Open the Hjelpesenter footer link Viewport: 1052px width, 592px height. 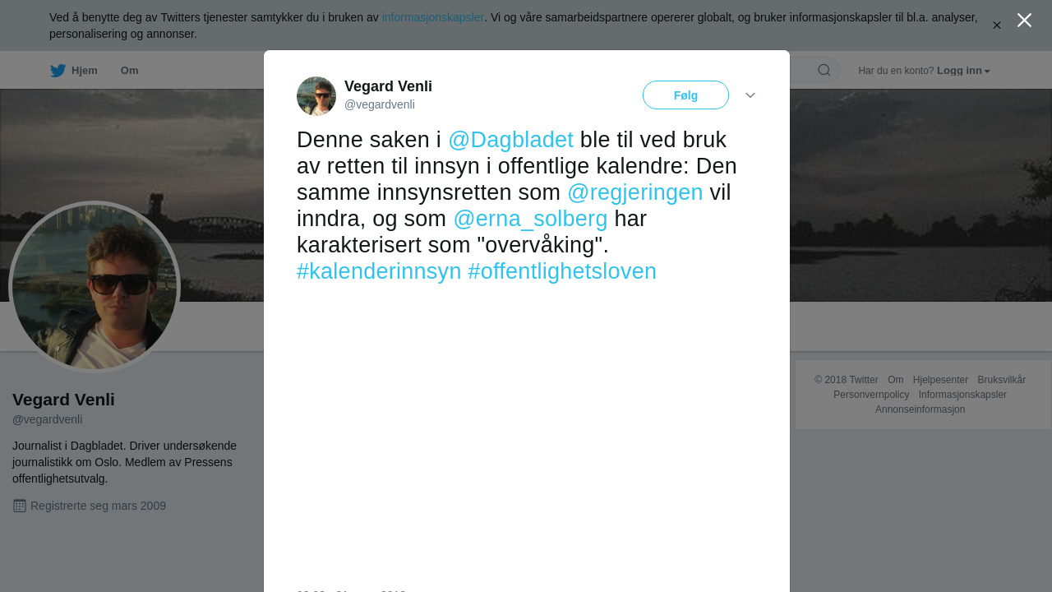pos(940,380)
